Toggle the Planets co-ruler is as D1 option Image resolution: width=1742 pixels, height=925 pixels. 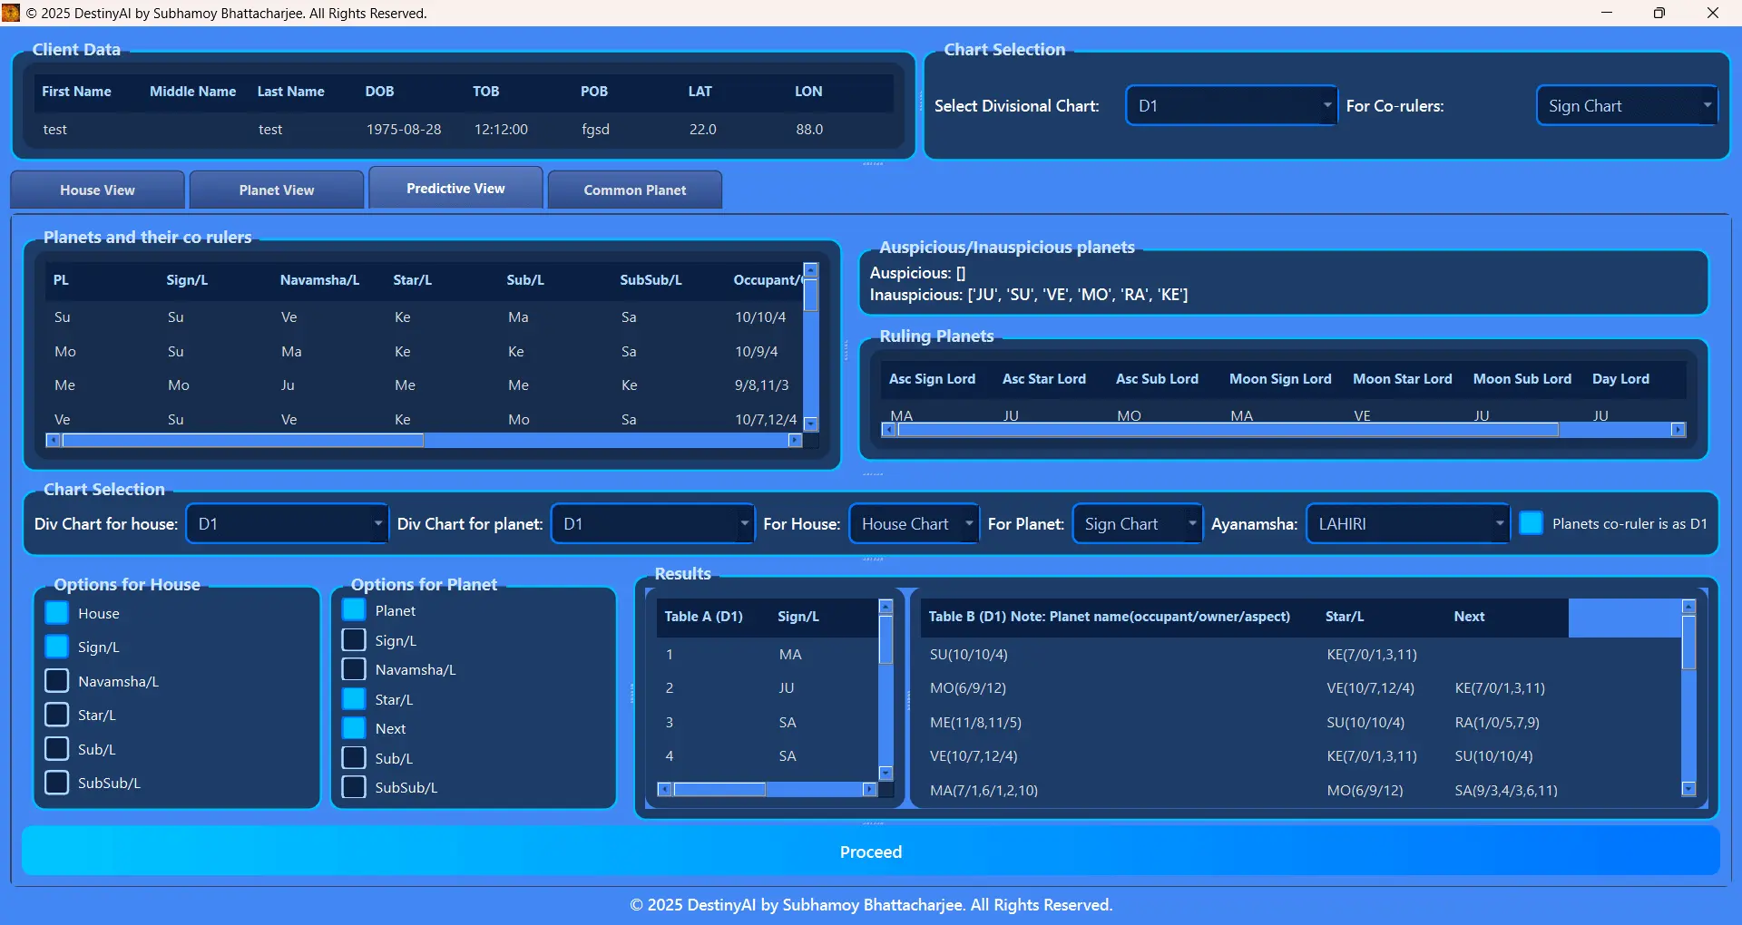[1531, 523]
